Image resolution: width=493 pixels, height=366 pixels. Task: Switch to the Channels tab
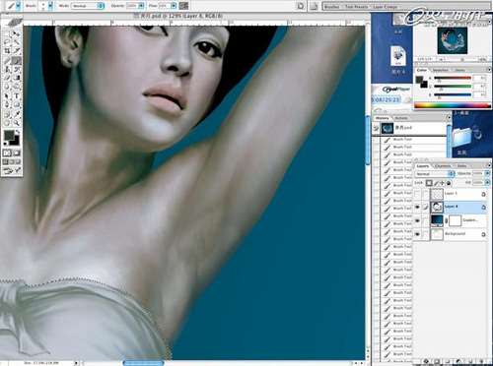(x=443, y=166)
